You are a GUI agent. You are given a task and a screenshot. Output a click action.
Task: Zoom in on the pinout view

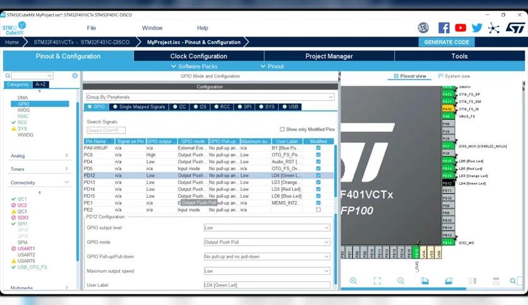tap(353, 280)
